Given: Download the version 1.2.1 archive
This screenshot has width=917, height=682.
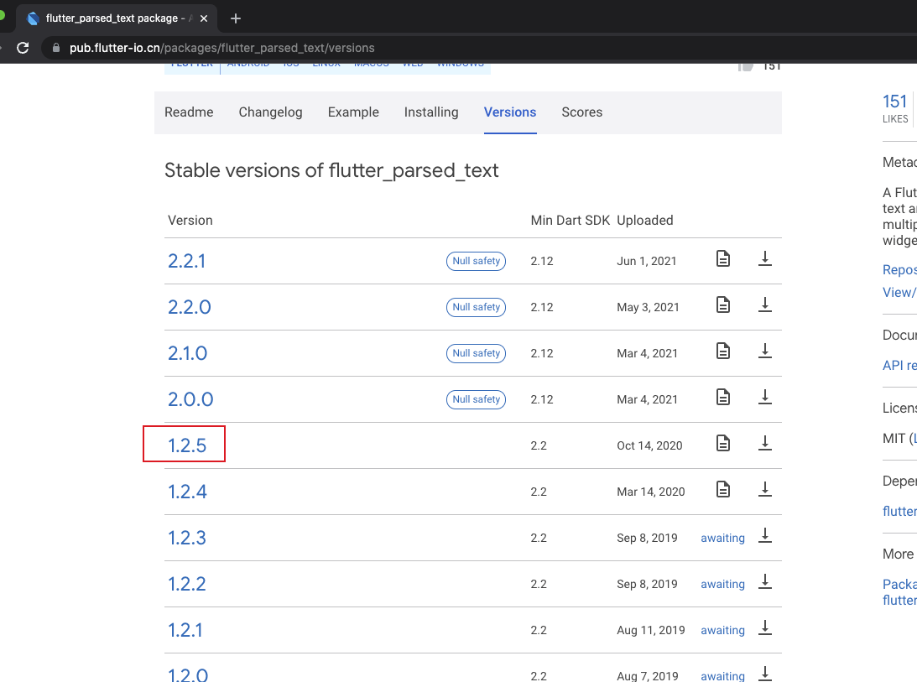Looking at the screenshot, I should tap(764, 628).
